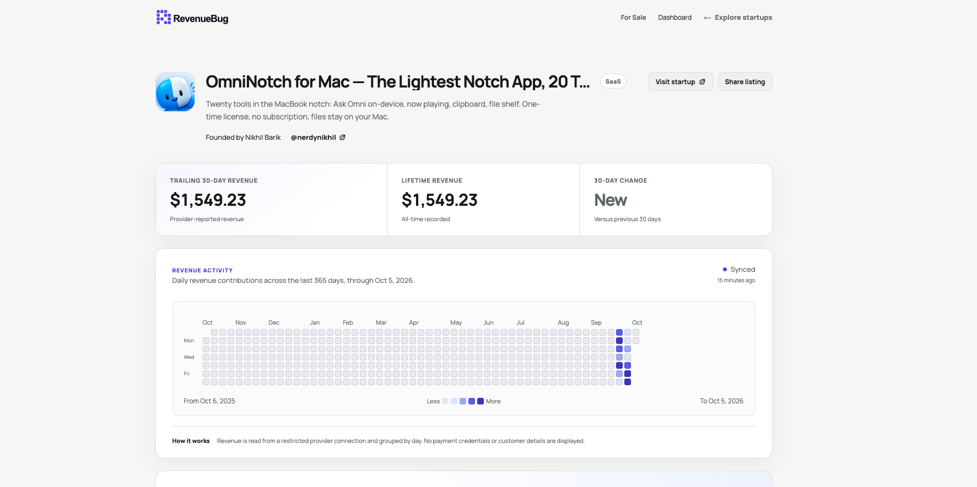Click the Share listing button
Screen dimensions: 977x487
pyautogui.click(x=745, y=81)
